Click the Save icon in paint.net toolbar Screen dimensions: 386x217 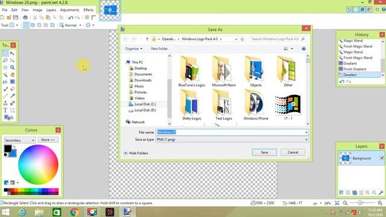[x=16, y=17]
